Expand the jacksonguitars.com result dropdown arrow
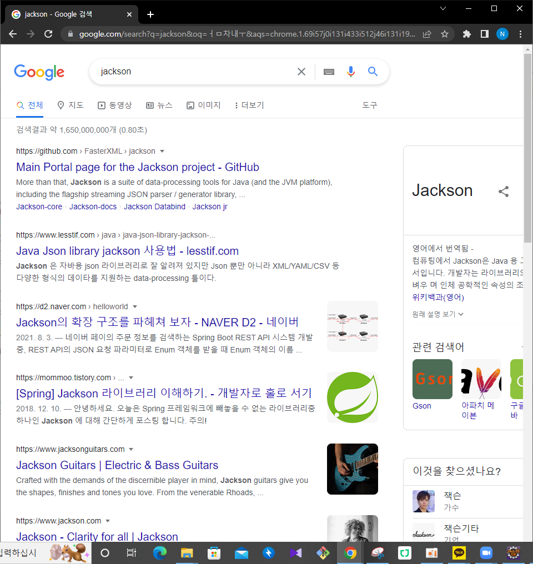The image size is (533, 564). [131, 450]
